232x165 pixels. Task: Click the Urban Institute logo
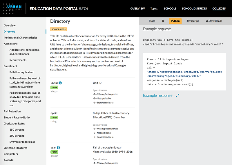(12, 8)
